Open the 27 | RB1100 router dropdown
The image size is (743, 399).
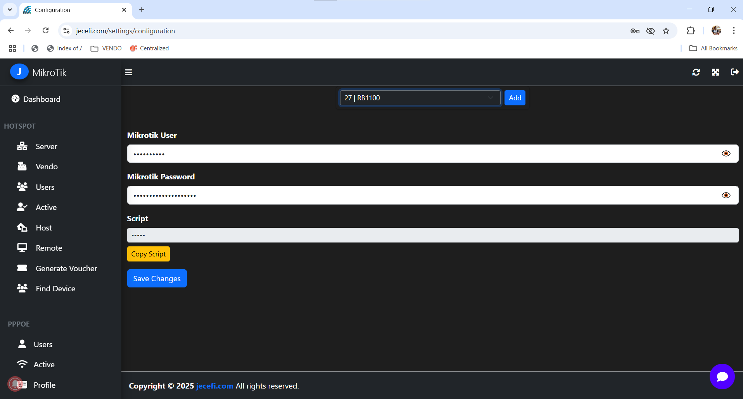coord(420,98)
